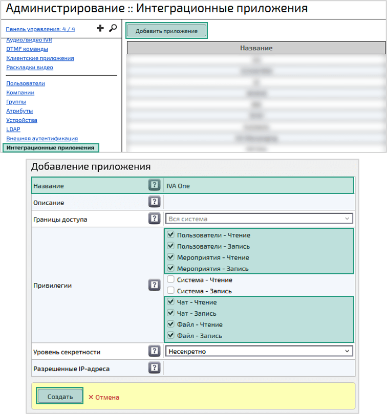This screenshot has height=414, width=387.
Task: Go to Пользователи in the sidebar
Action: click(26, 83)
